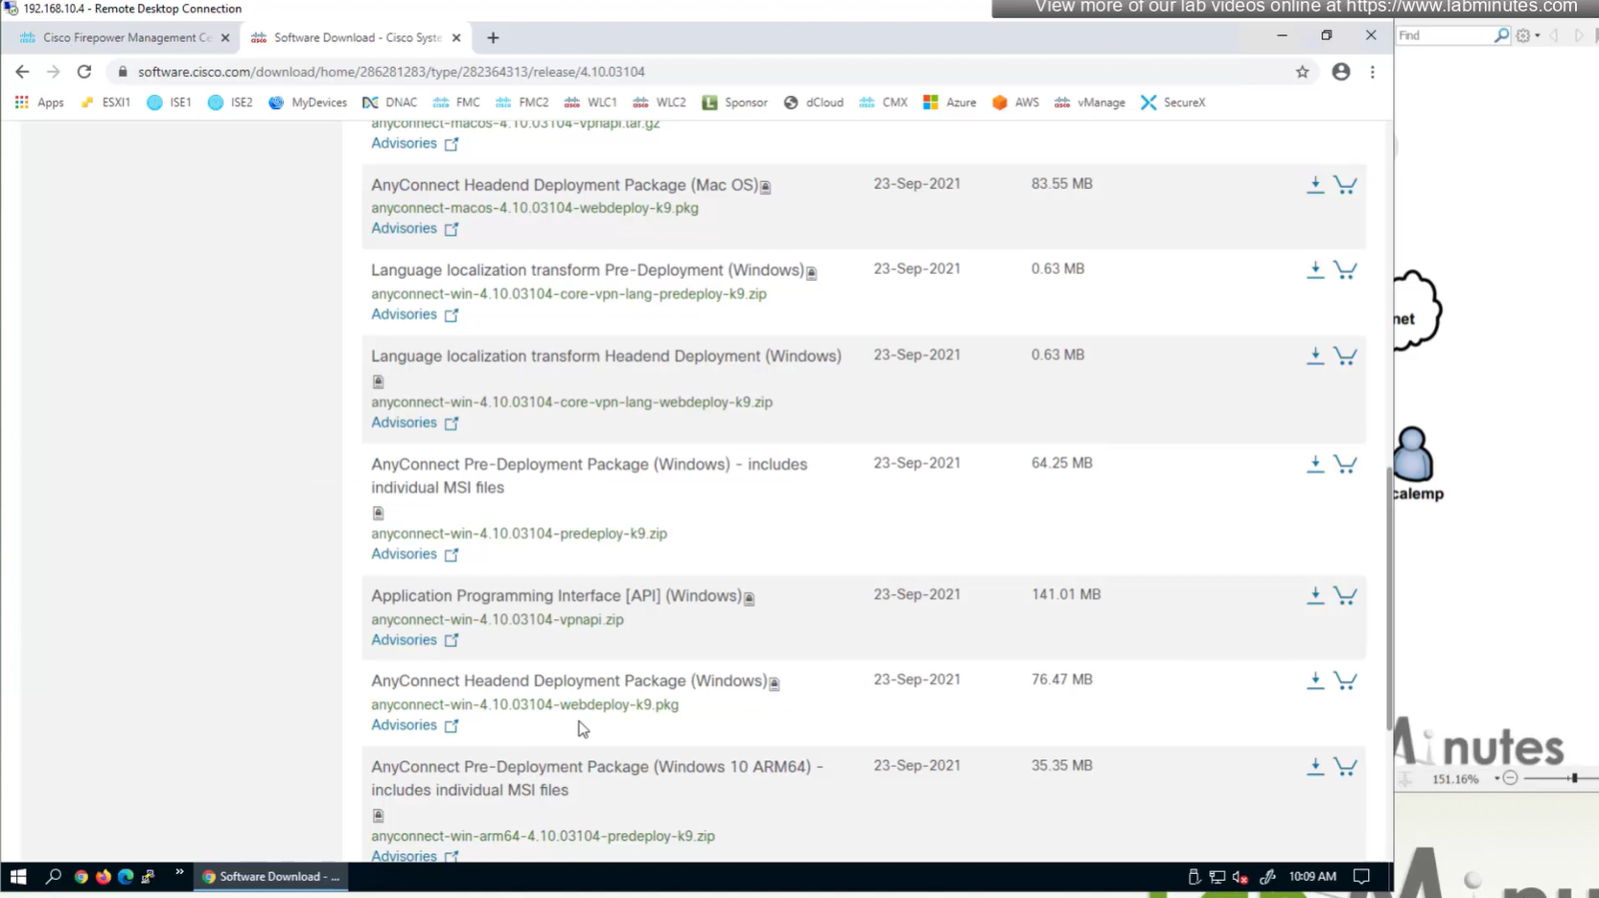Open Chrome profile account icon
The height and width of the screenshot is (898, 1599).
[1340, 72]
